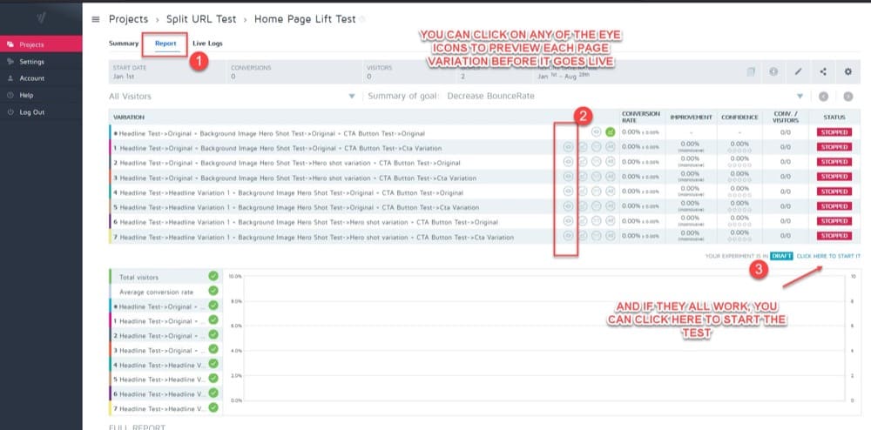The width and height of the screenshot is (871, 430).
Task: Toggle the Total visitors checkmark in chart legend
Action: pos(213,276)
